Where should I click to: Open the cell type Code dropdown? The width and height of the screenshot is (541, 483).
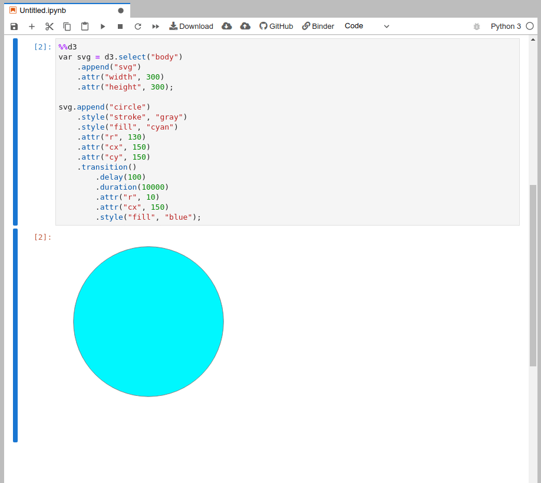click(367, 26)
